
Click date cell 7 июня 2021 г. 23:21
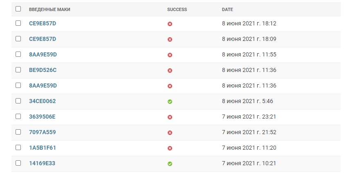click(x=249, y=117)
